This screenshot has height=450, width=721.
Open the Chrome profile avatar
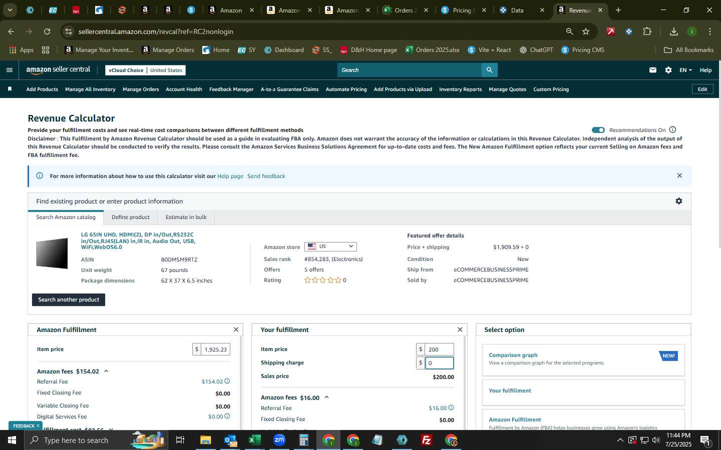[x=691, y=31]
